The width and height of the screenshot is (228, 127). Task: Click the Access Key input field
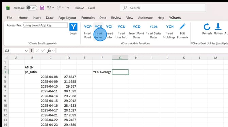pyautogui.click(x=45, y=25)
